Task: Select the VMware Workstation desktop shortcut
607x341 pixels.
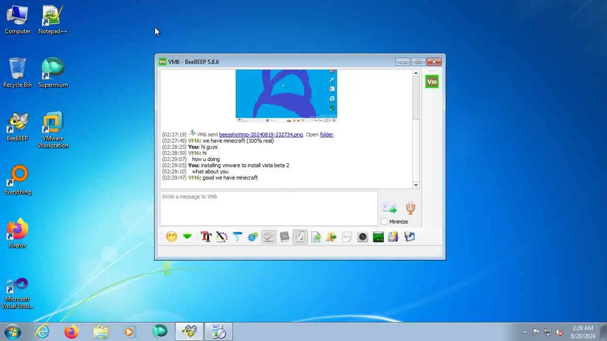Action: tap(53, 130)
